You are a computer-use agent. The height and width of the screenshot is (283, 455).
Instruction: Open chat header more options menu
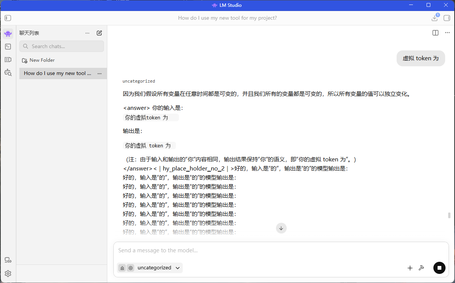coord(447,33)
